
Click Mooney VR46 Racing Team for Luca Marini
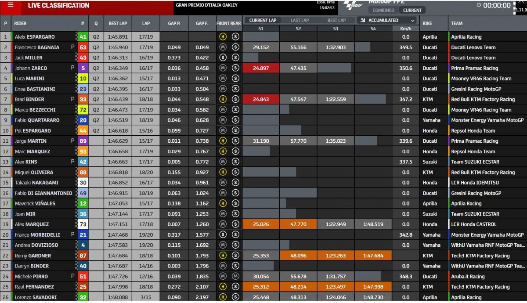tap(481, 79)
